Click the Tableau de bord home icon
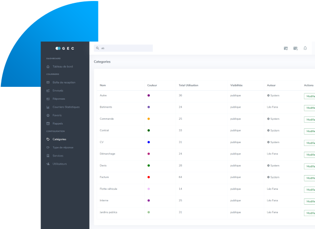Image resolution: width=315 pixels, height=229 pixels. [48, 66]
